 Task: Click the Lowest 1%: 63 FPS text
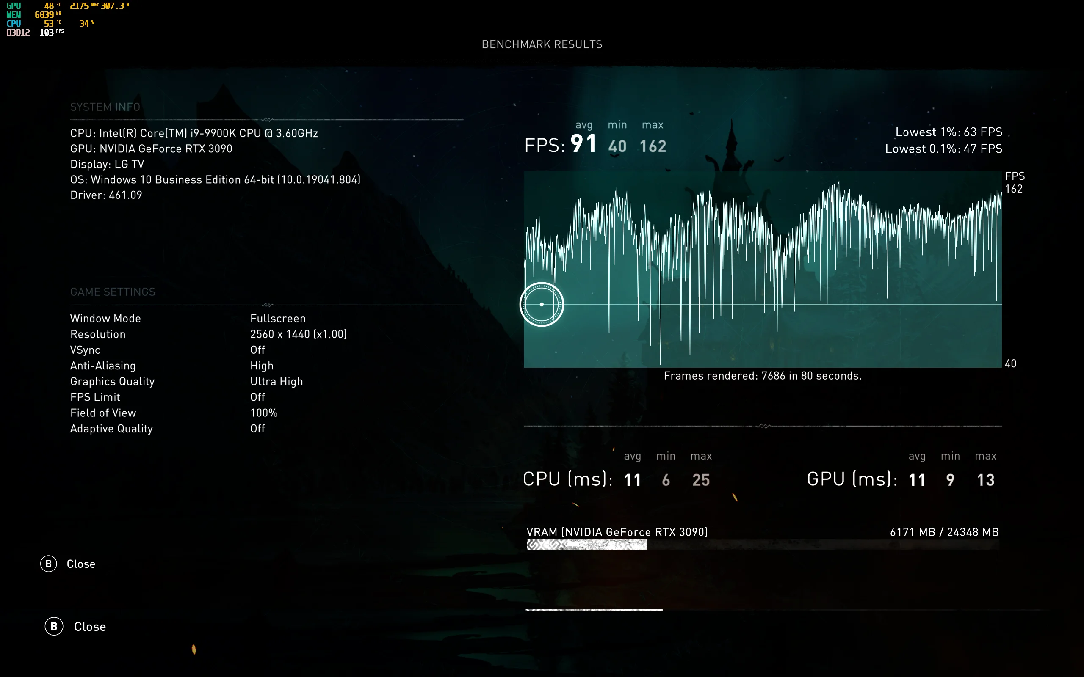point(949,132)
